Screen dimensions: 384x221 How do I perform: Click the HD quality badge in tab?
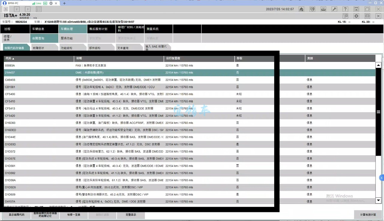pyautogui.click(x=45, y=3)
